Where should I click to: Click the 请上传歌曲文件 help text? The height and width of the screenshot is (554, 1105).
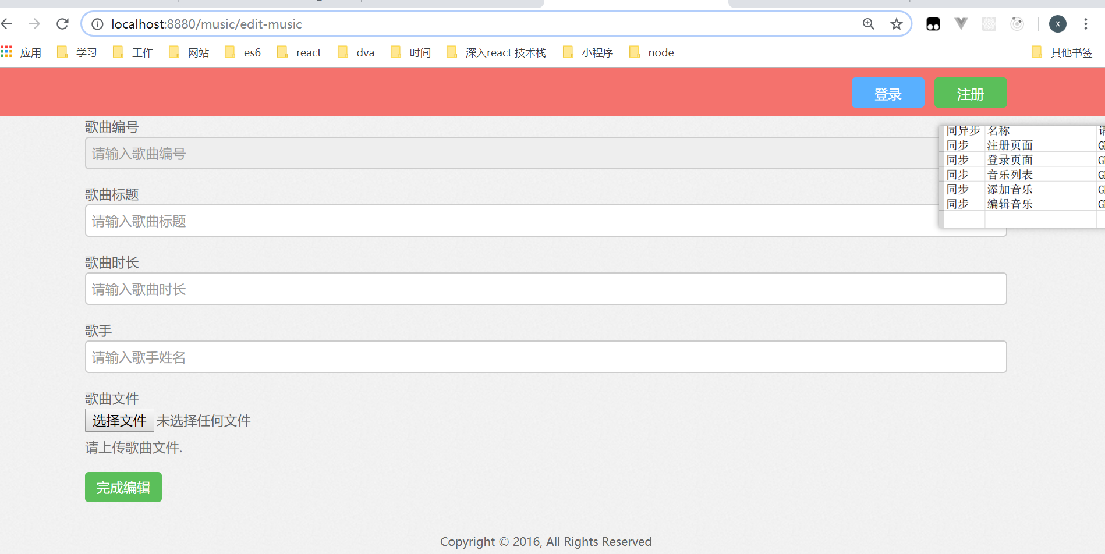[x=134, y=448]
